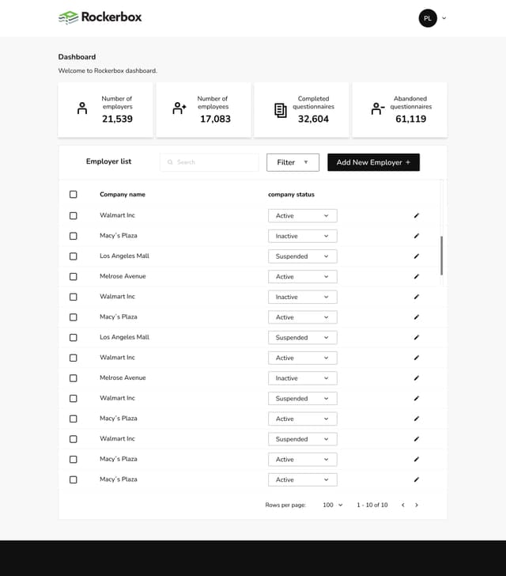Screen dimensions: 506x576
Task: Open status dropdown for first Macy's Plaza (Inactive)
Action: [303, 237]
